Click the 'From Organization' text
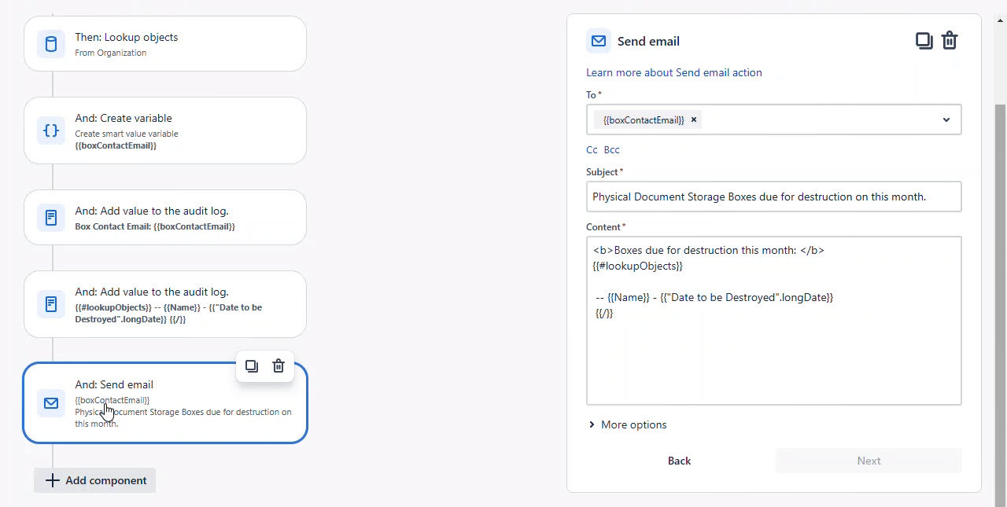This screenshot has height=507, width=1007. [111, 53]
